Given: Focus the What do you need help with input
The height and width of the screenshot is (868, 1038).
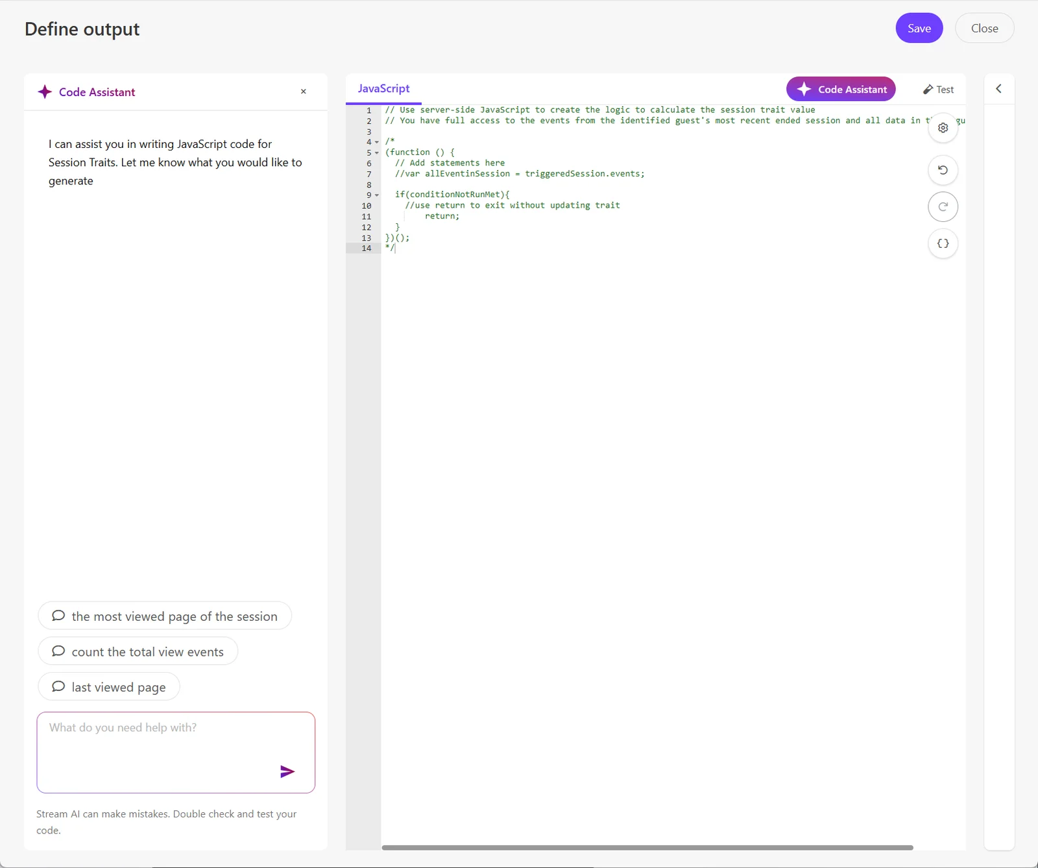Looking at the screenshot, I should click(176, 753).
